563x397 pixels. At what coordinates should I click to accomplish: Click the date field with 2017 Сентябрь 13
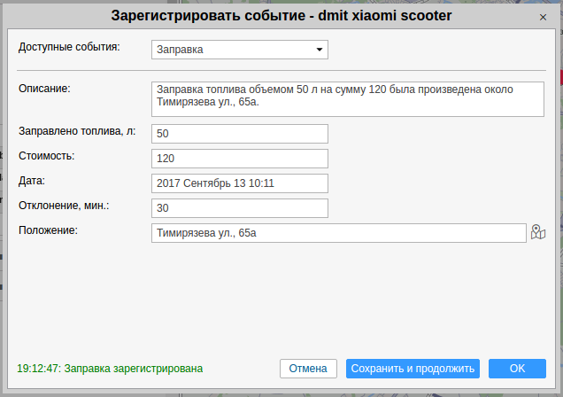pyautogui.click(x=240, y=183)
